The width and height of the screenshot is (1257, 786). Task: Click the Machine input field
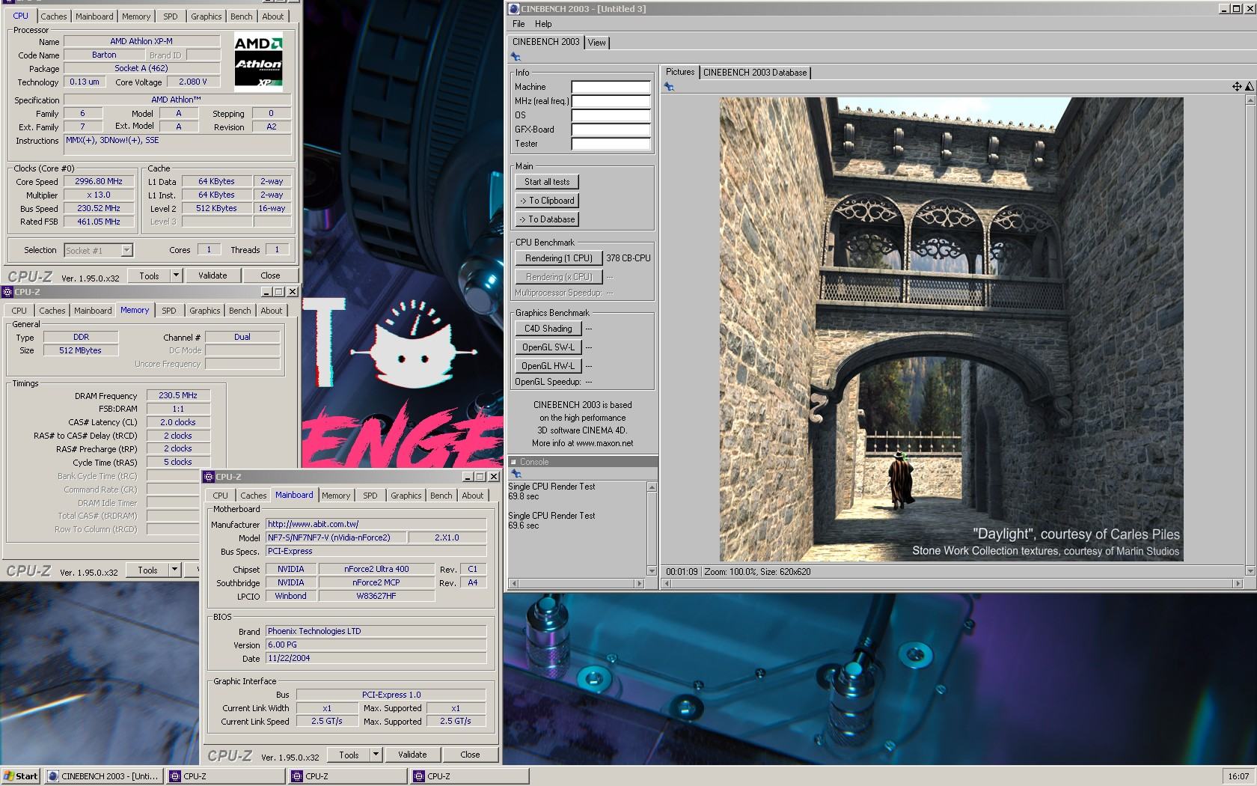click(611, 87)
